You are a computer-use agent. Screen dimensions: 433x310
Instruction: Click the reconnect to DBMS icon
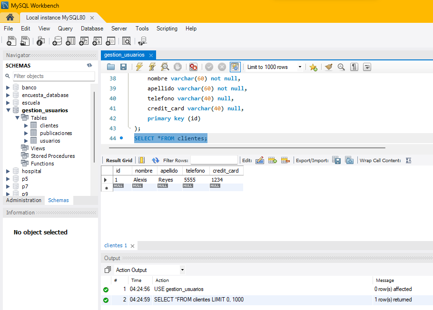pyautogui.click(x=141, y=41)
